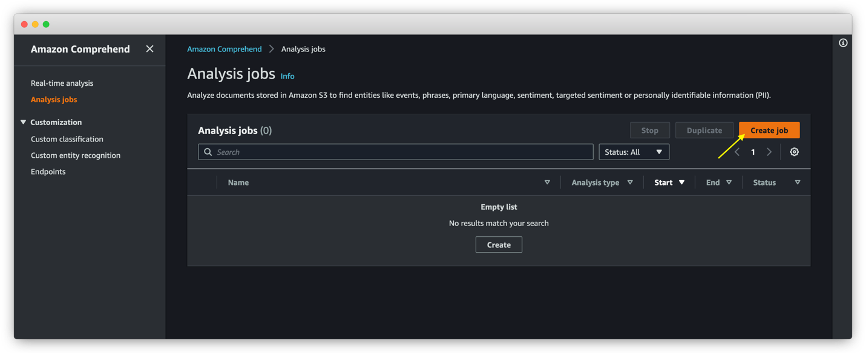Focus the analysis jobs search field
Screen dimensions: 866x353
coord(396,152)
